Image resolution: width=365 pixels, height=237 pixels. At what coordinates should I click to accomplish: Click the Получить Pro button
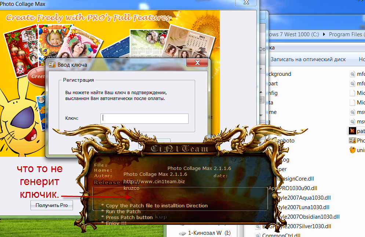pos(51,205)
